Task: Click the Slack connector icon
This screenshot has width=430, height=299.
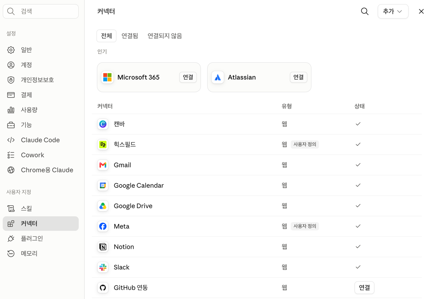Action: [x=103, y=267]
